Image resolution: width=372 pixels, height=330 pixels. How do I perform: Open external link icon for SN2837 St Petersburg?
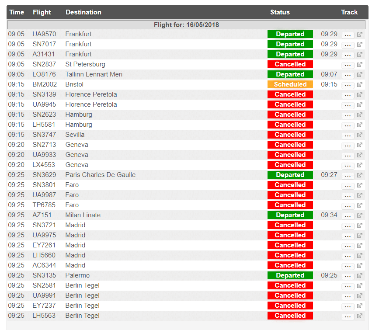(360, 65)
